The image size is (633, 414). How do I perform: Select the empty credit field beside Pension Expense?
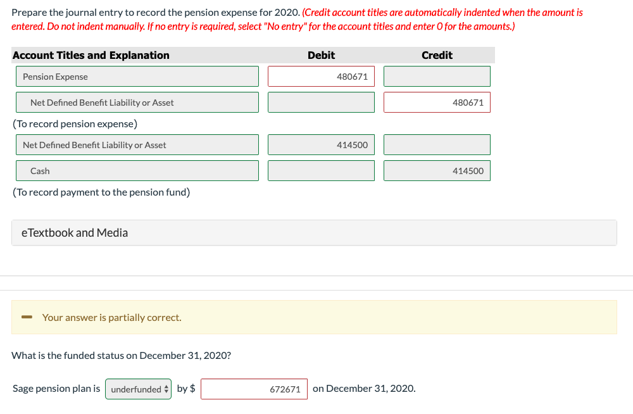coord(437,76)
